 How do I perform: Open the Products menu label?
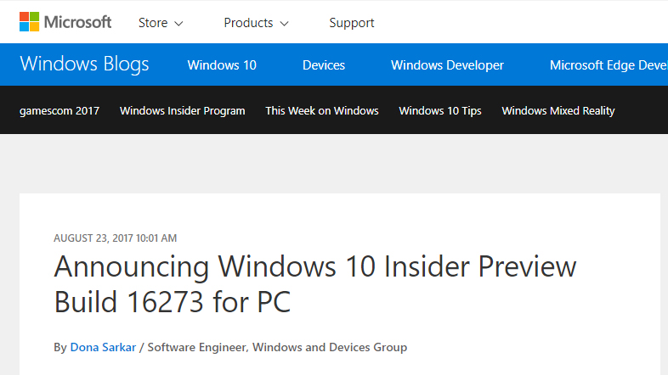tap(248, 23)
